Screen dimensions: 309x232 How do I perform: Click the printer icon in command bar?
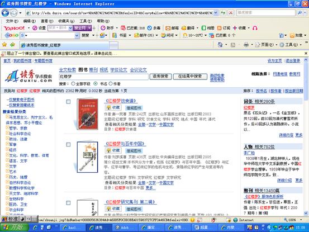(246, 45)
